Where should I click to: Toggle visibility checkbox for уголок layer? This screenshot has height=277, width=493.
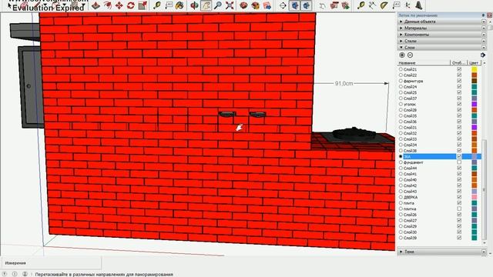click(x=459, y=104)
